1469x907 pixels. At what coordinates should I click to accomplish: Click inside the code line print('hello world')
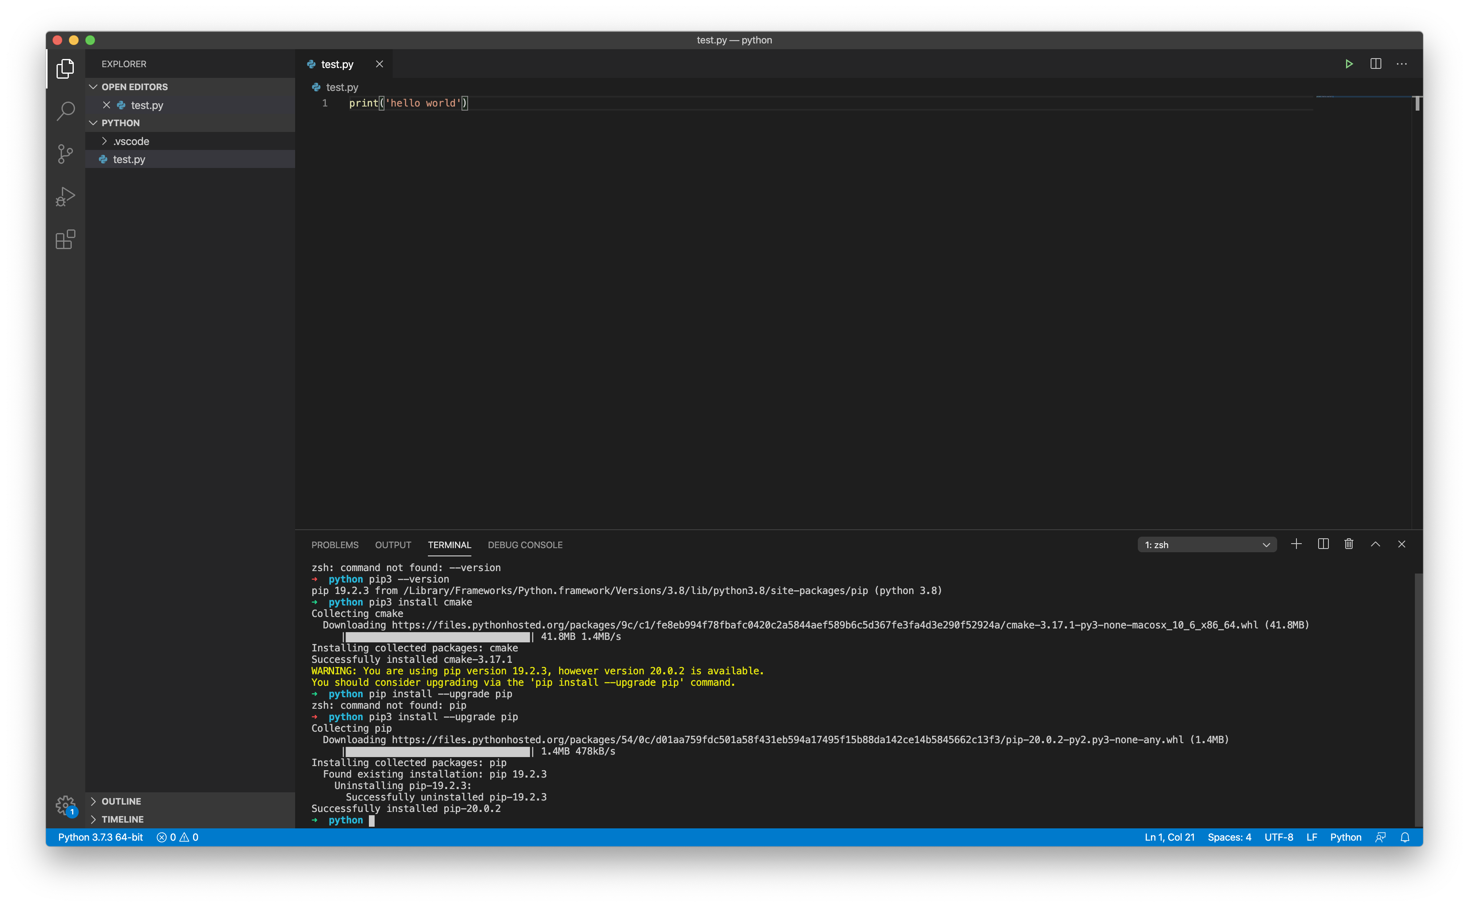pyautogui.click(x=408, y=103)
